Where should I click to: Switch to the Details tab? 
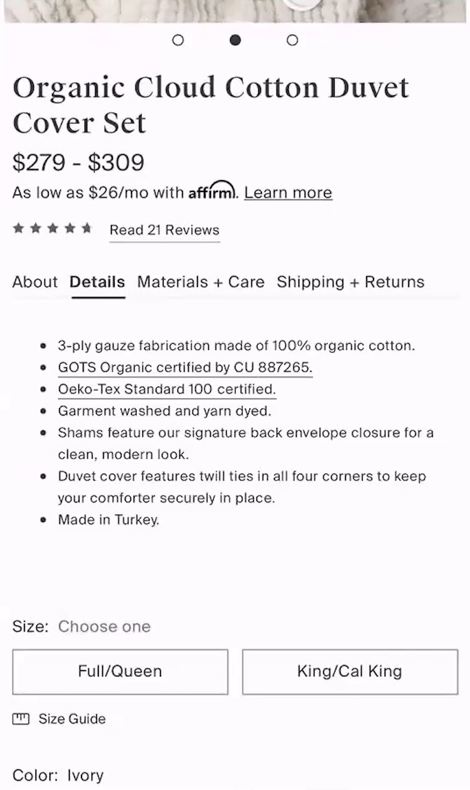(x=97, y=282)
